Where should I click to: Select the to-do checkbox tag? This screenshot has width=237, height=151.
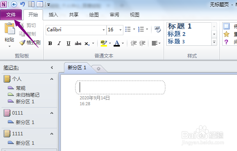point(226,26)
